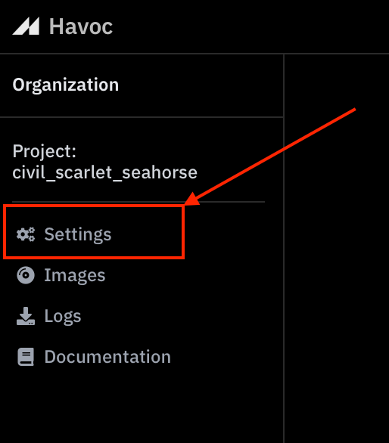Viewport: 389px width, 443px height.
Task: Click the red arrow annotation head
Action: [191, 199]
